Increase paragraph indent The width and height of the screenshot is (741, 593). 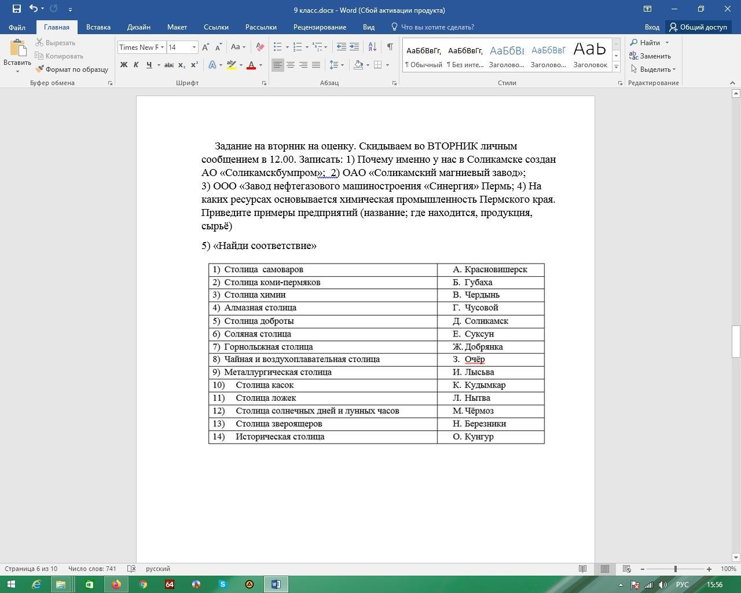[354, 47]
